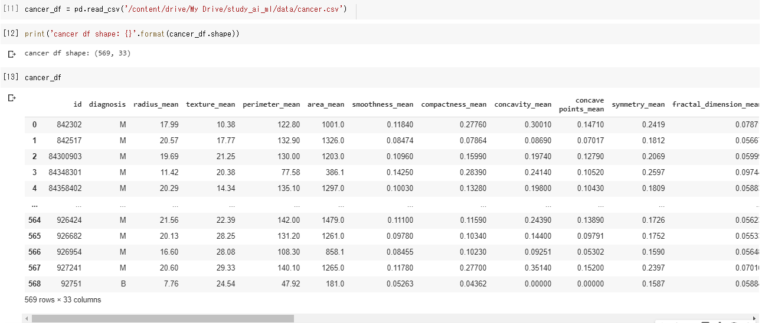Click the 'symmetry_mean' column header
Viewport: 765px width, 323px height.
pos(638,104)
